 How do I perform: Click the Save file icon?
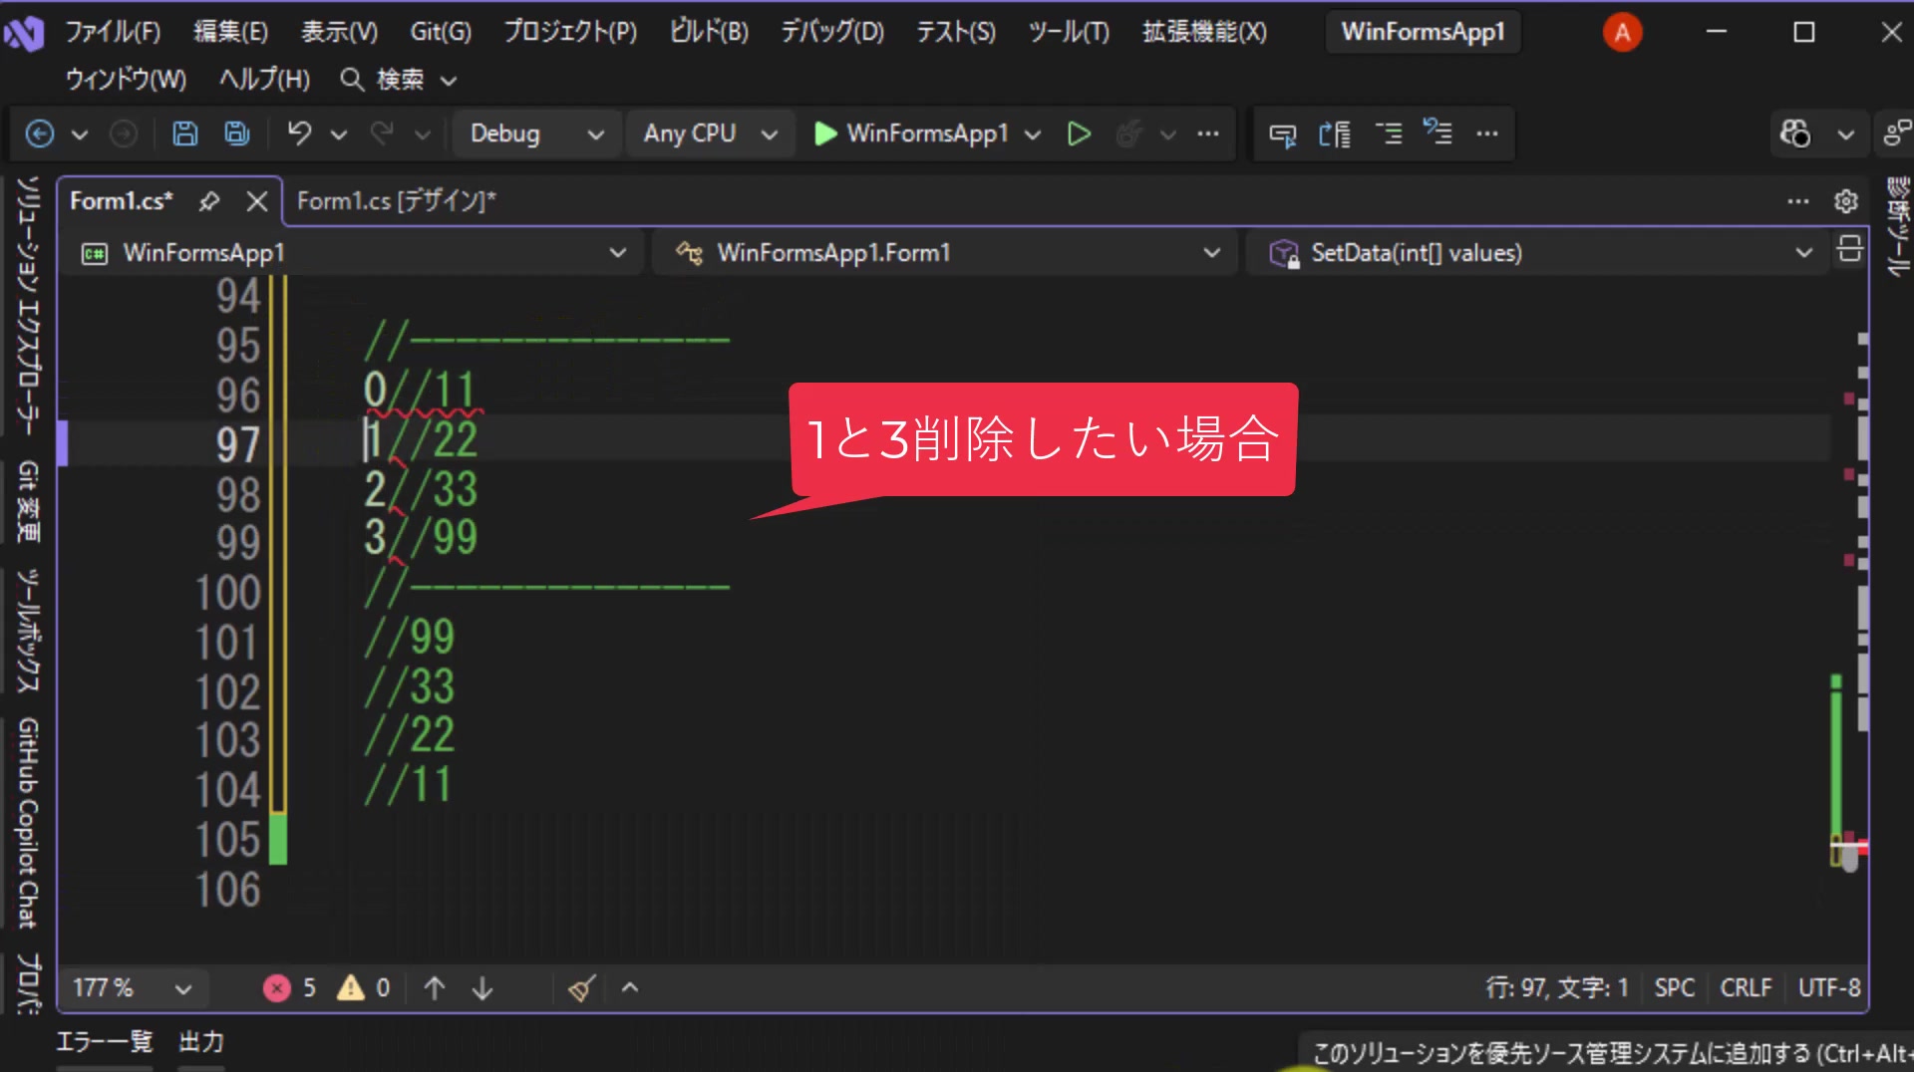(185, 134)
